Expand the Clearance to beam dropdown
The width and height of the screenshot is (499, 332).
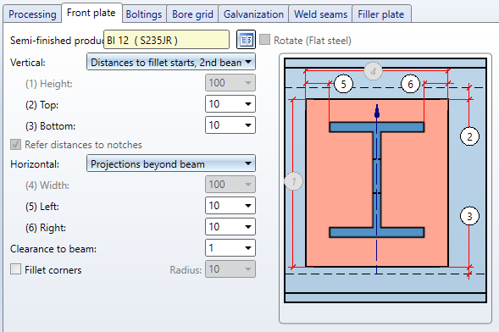tap(230, 247)
